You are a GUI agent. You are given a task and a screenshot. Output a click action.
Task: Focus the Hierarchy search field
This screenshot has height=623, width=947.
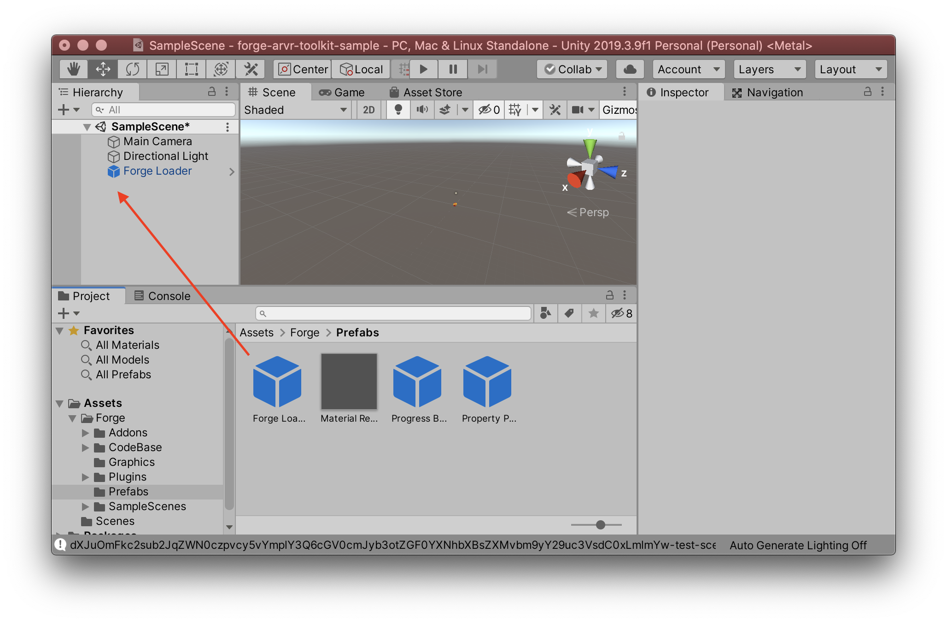click(x=164, y=110)
